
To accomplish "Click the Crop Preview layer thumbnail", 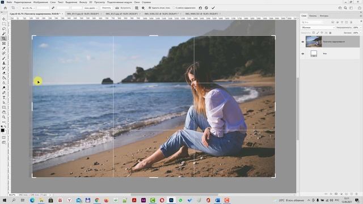I will 314,41.
